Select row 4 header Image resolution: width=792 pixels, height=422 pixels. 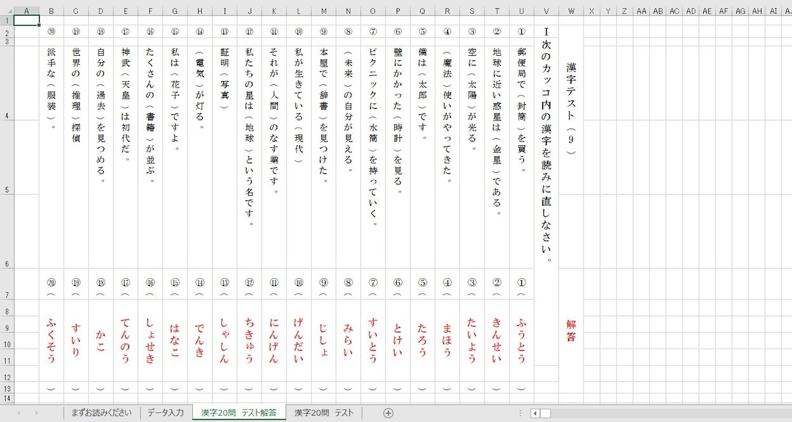[7, 83]
